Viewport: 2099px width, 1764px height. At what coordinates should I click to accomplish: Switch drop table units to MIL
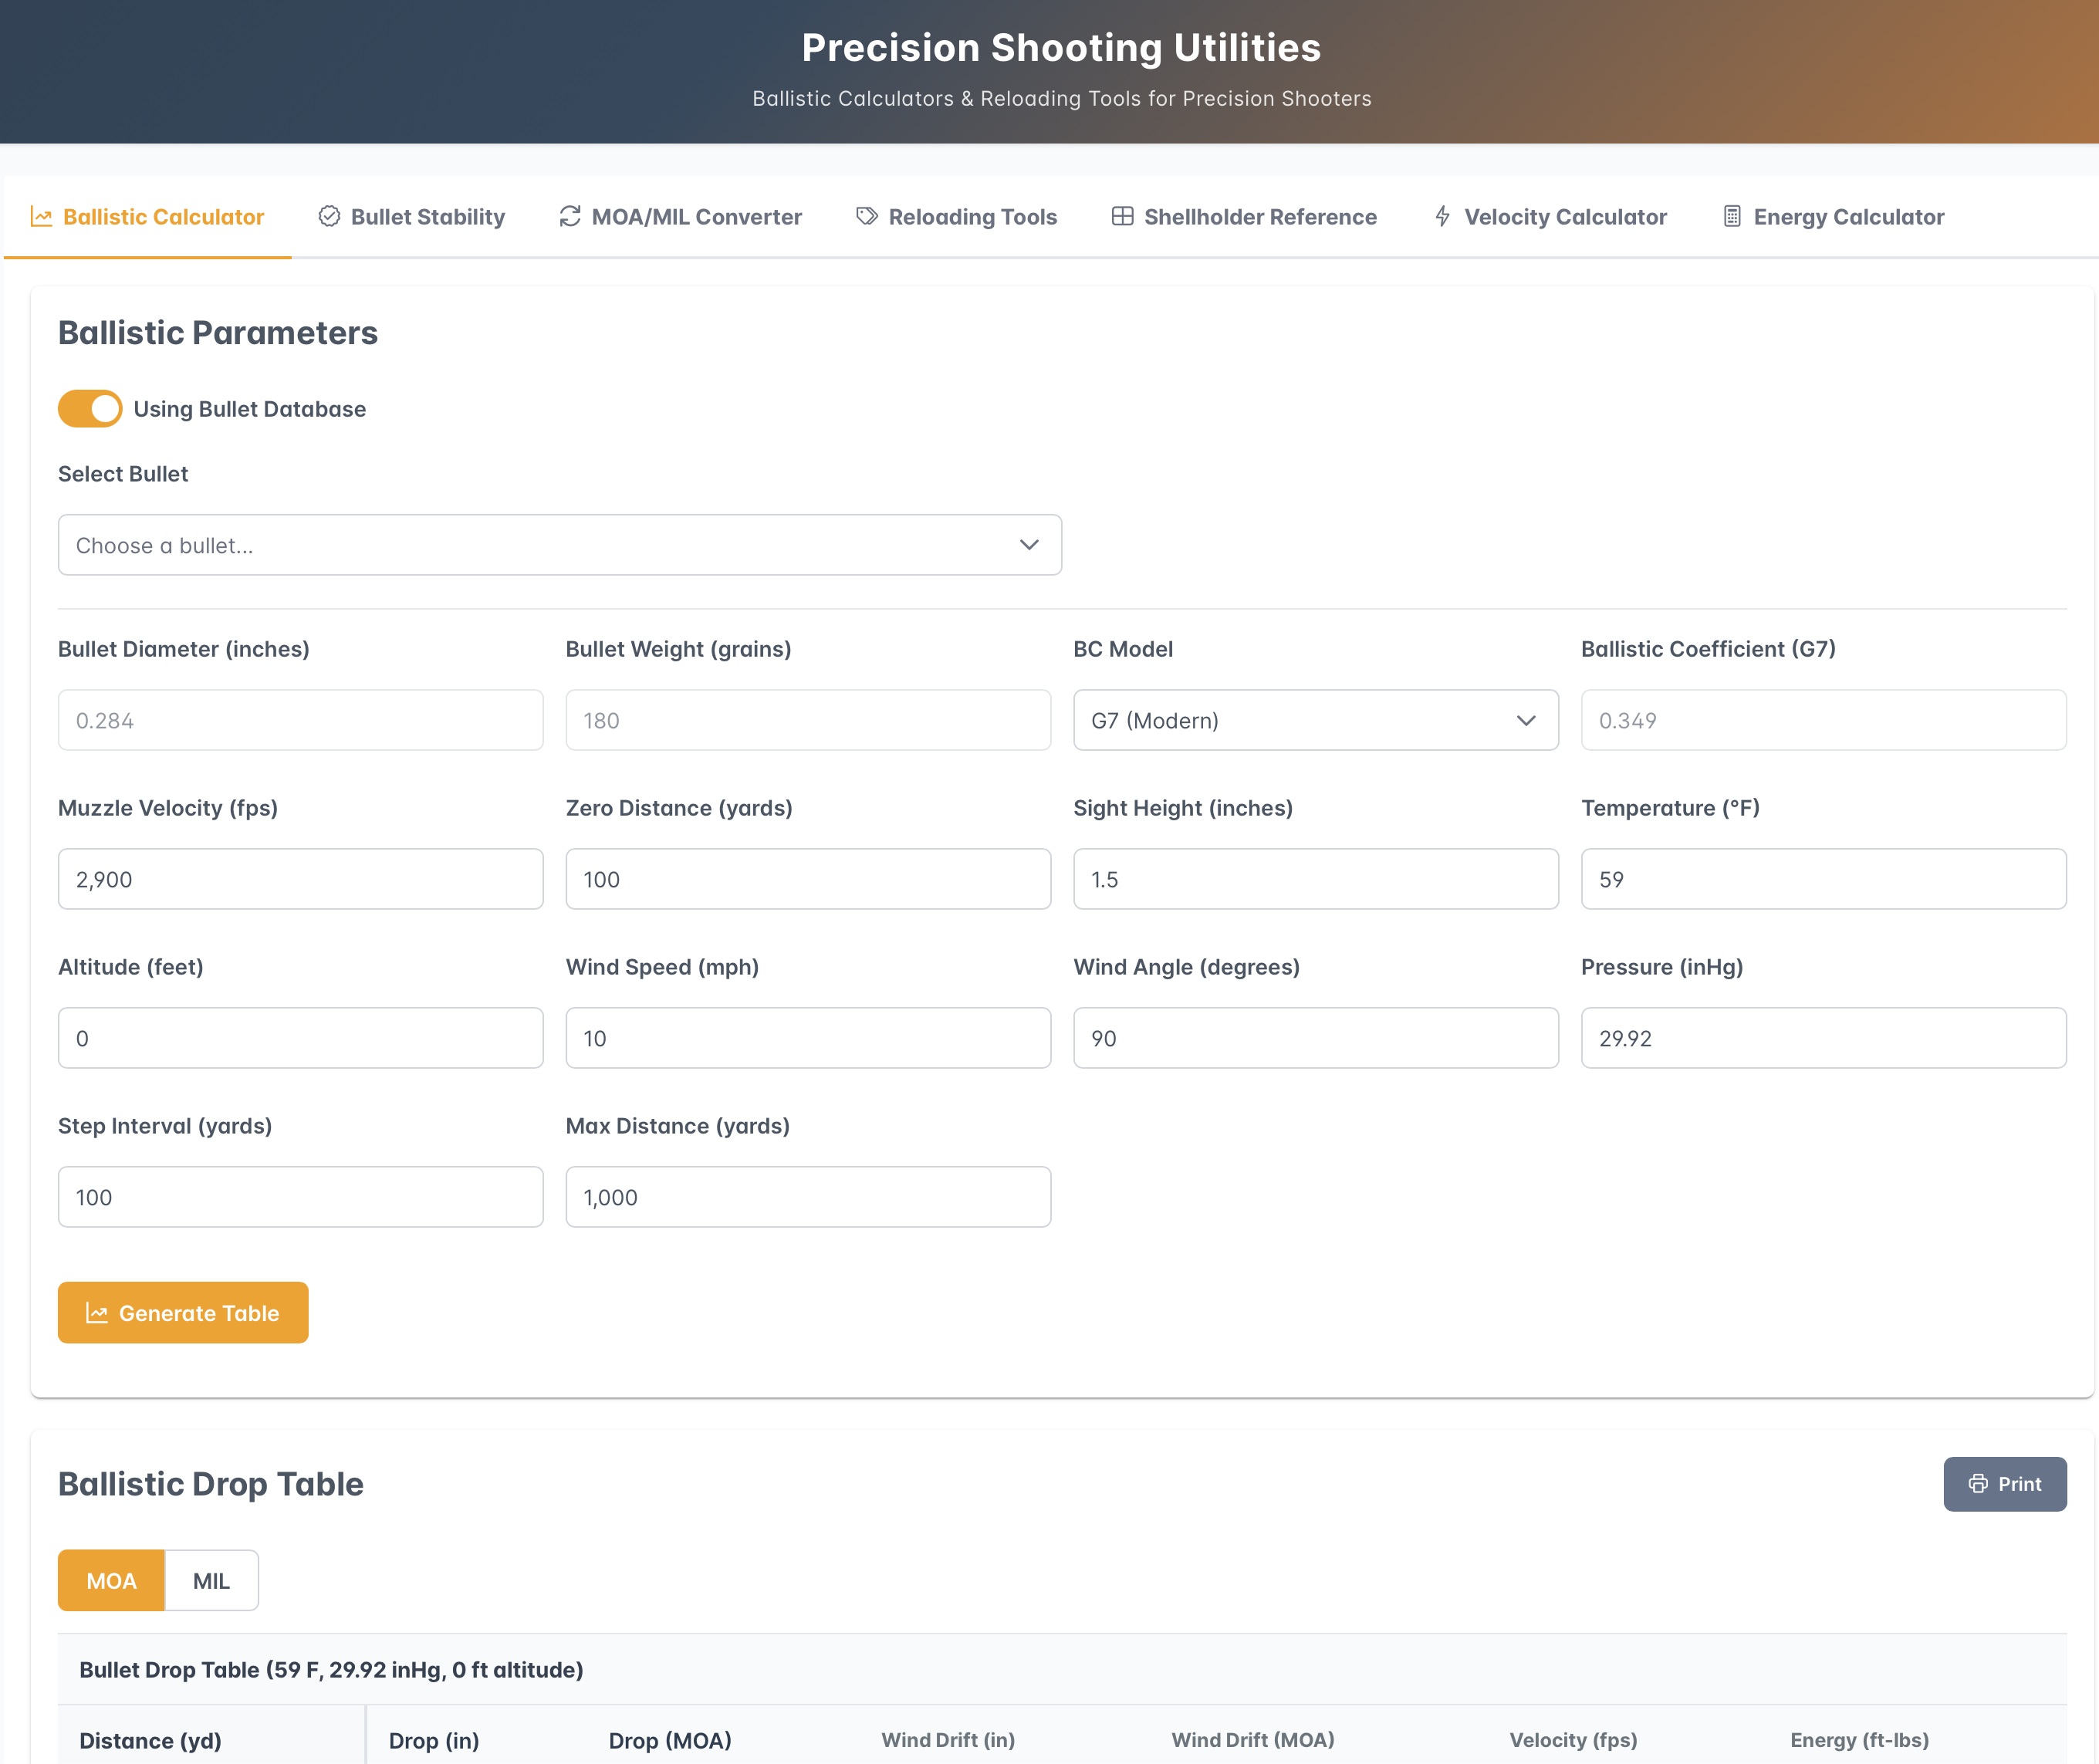pyautogui.click(x=211, y=1581)
